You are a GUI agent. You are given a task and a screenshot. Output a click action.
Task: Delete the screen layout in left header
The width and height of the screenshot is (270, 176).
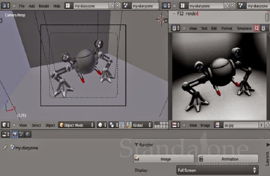tap(118, 6)
